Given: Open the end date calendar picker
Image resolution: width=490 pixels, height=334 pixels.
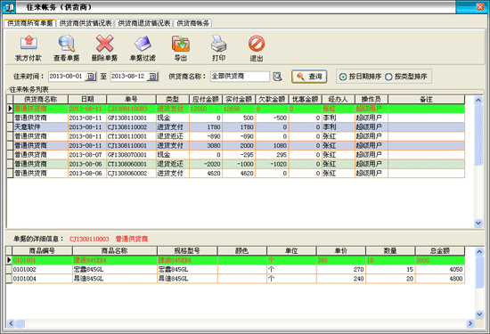Looking at the screenshot, I should pos(152,77).
